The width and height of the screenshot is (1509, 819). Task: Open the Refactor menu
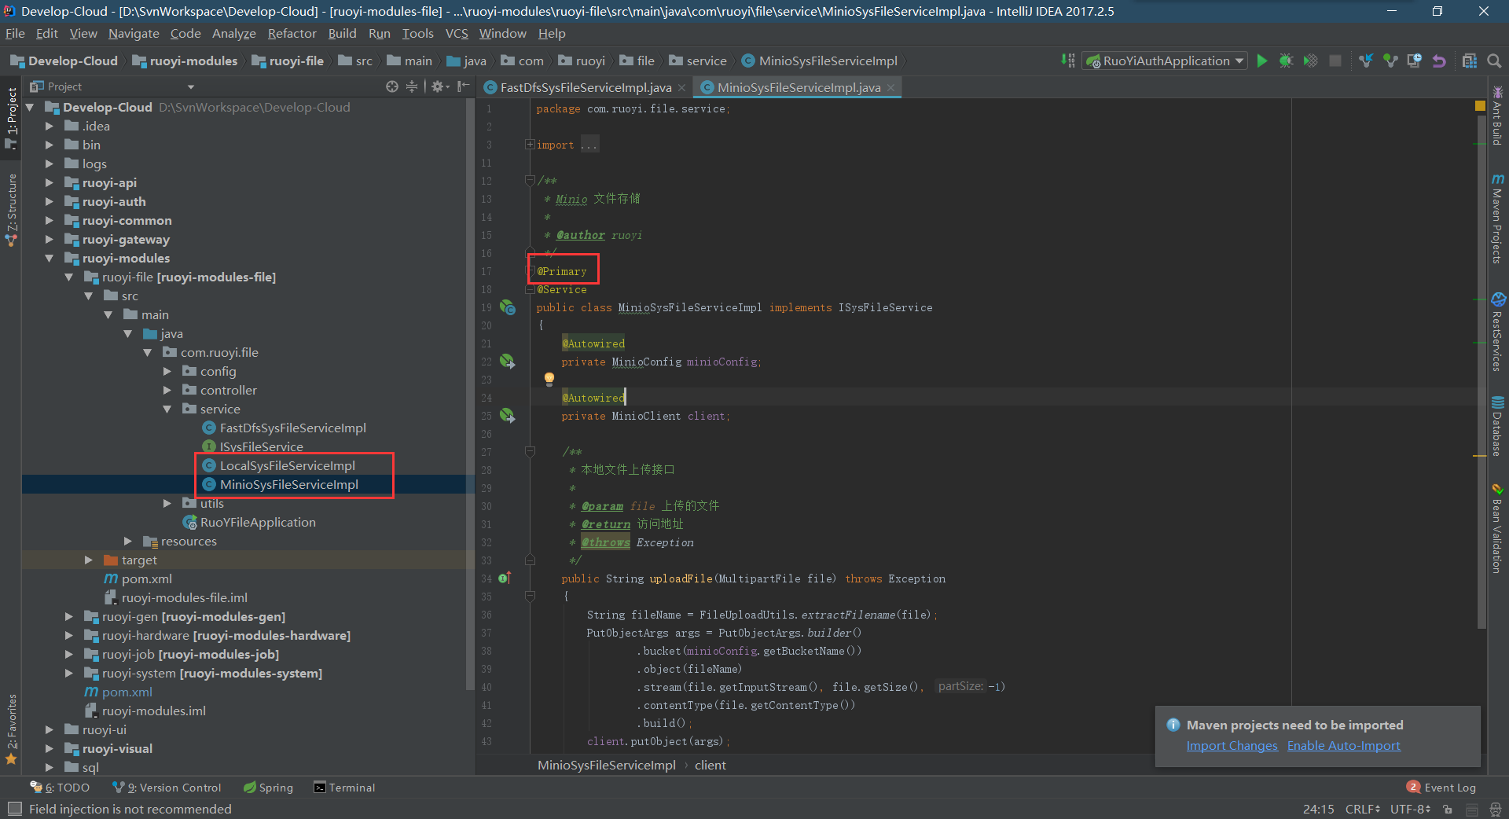pyautogui.click(x=292, y=33)
